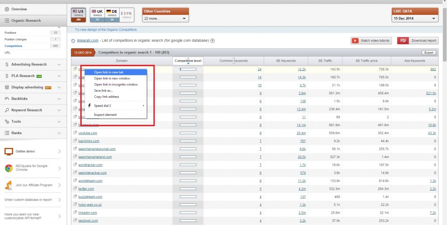This screenshot has height=225, width=447.
Task: Choose Open link in new window
Action: (x=116, y=78)
